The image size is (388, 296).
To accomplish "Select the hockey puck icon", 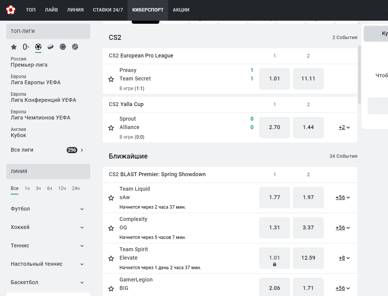I will point(51,47).
